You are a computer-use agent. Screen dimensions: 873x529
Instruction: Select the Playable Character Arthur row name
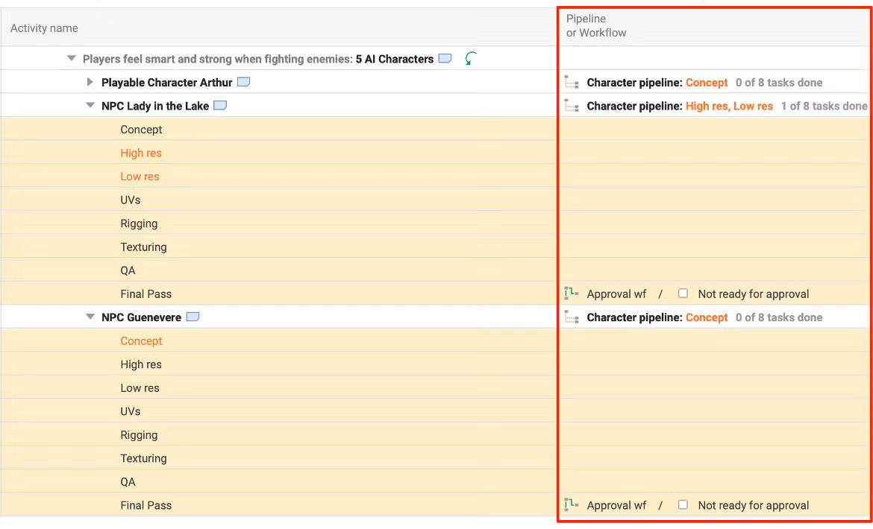click(x=167, y=83)
